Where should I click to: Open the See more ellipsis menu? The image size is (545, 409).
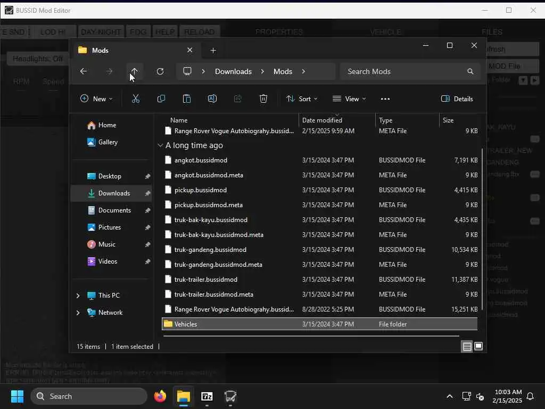pyautogui.click(x=385, y=99)
